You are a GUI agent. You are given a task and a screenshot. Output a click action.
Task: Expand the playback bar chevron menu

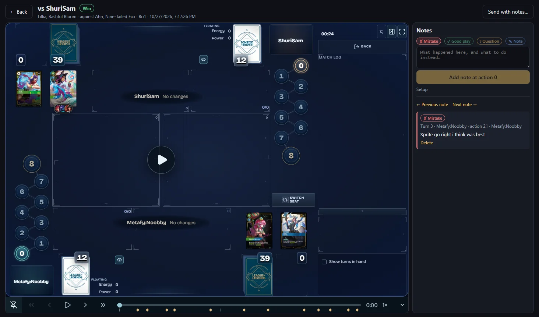point(402,305)
